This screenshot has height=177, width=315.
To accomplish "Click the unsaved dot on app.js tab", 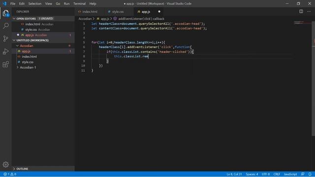I will point(159,12).
